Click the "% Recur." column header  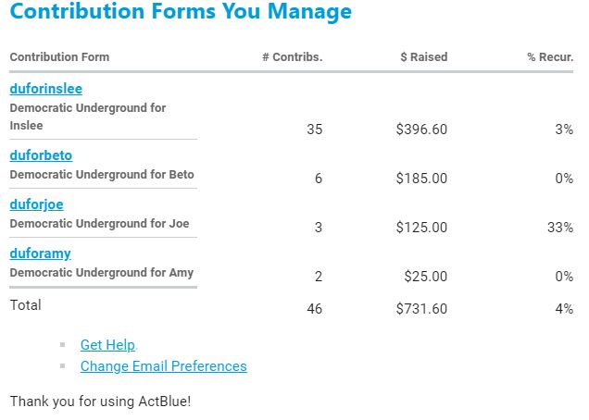550,56
